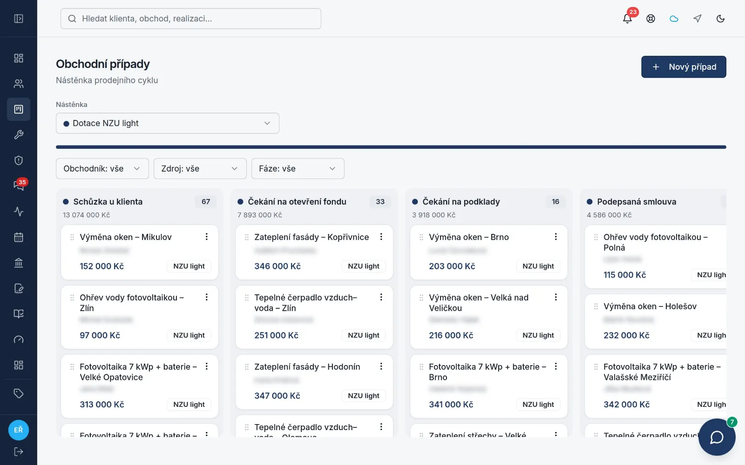Image resolution: width=745 pixels, height=465 pixels.
Task: Click the logout icon at sidebar bottom
Action: click(19, 452)
